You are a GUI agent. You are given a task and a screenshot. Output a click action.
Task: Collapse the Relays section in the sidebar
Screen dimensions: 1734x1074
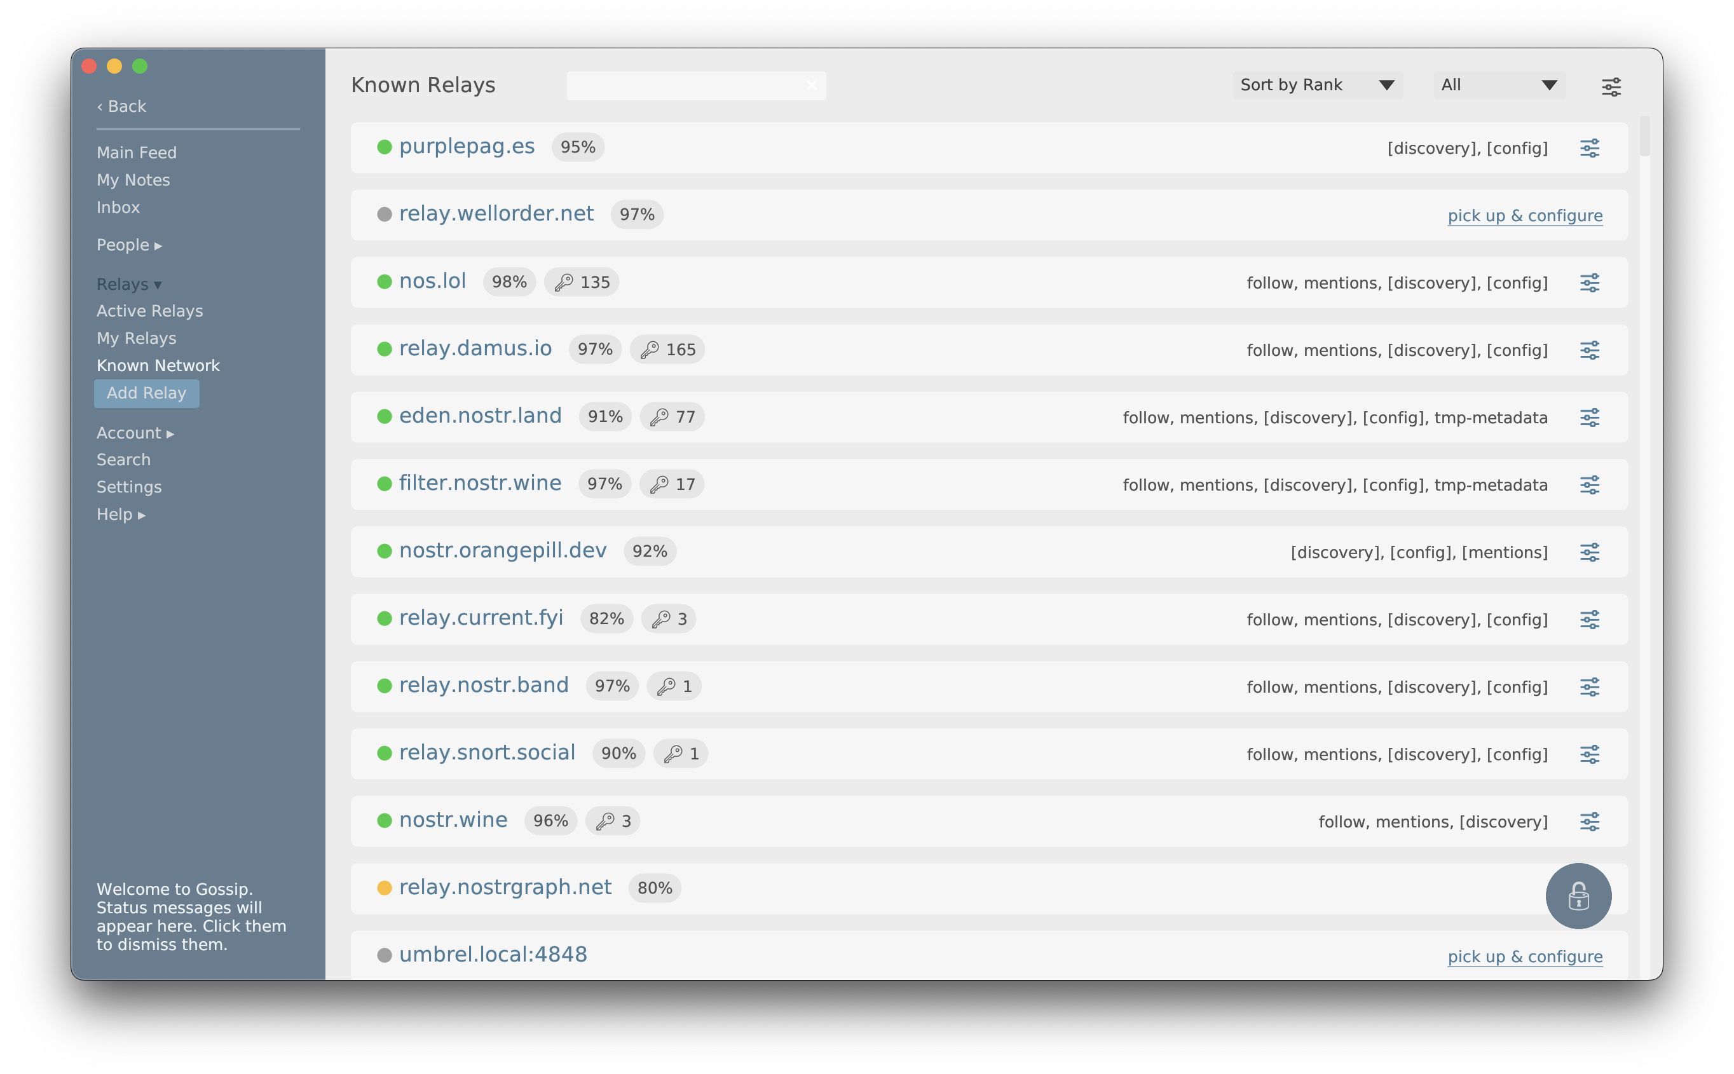tap(128, 283)
